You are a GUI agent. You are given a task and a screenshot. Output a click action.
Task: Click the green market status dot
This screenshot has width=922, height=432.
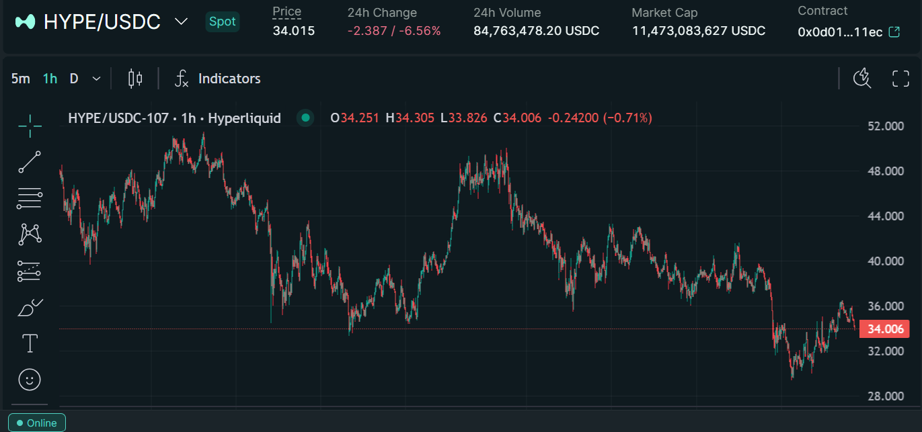click(306, 118)
